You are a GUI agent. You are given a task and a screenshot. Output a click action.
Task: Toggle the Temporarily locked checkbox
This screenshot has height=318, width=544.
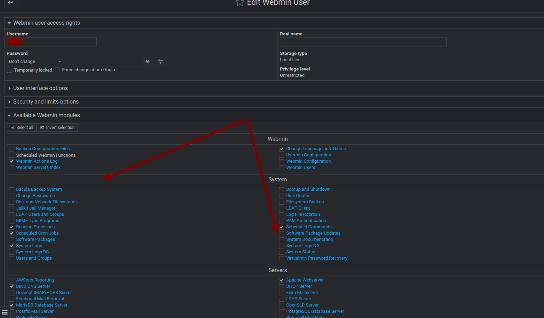pos(10,70)
